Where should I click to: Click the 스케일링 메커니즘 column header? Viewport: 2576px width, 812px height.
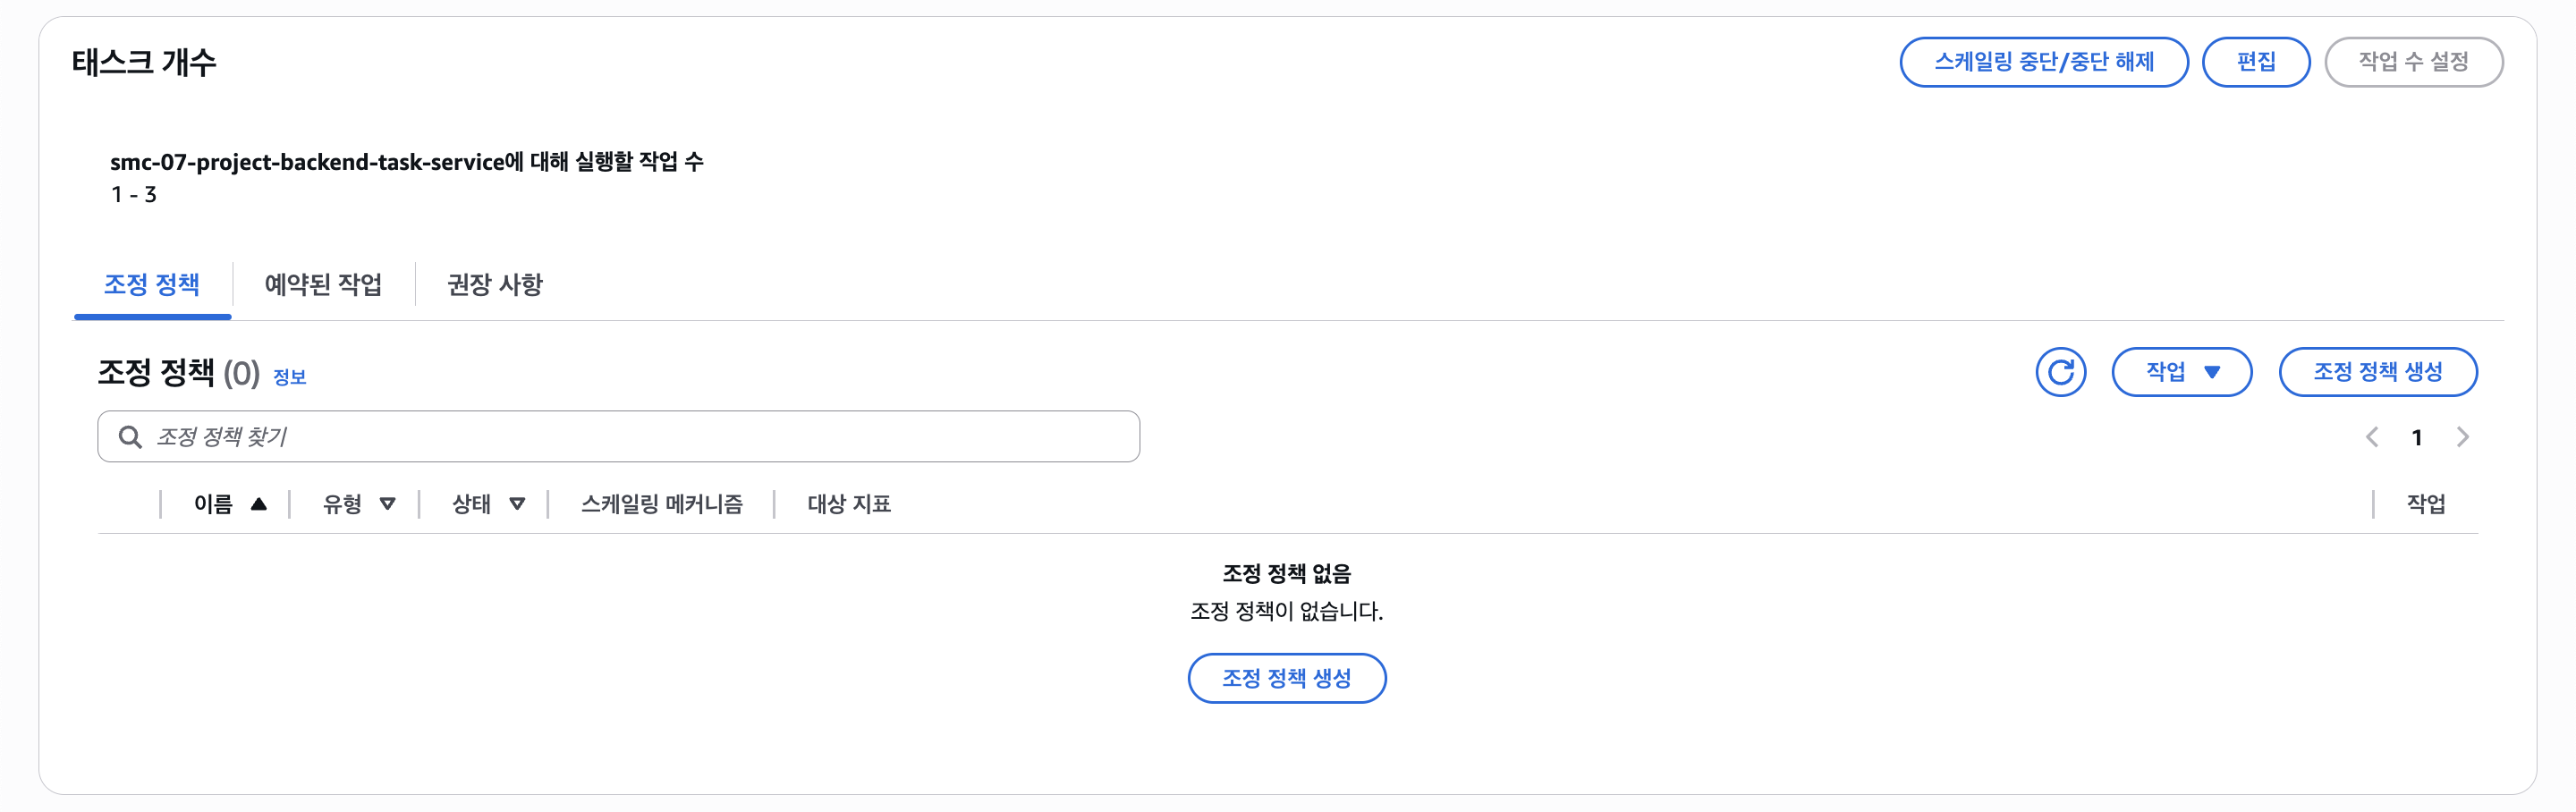pos(661,504)
